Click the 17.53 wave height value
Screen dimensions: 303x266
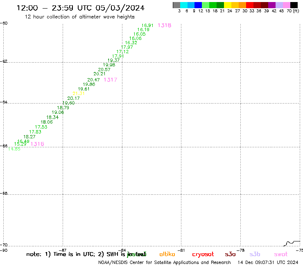click(x=41, y=127)
